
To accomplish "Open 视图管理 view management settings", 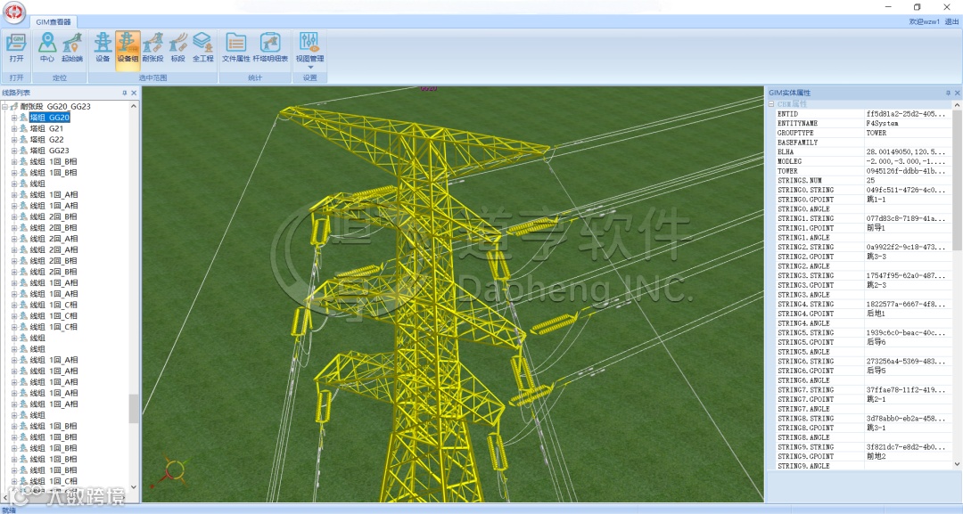I will pos(309,49).
